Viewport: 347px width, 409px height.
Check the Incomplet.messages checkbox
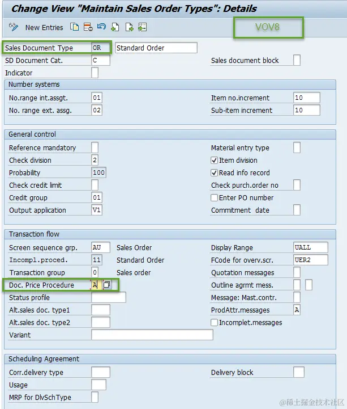tap(214, 323)
